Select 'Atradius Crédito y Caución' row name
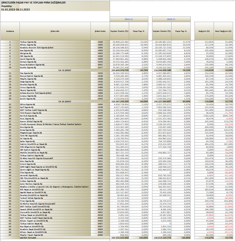Image resolution: width=235 pixels, height=241 pixels. 55,187
